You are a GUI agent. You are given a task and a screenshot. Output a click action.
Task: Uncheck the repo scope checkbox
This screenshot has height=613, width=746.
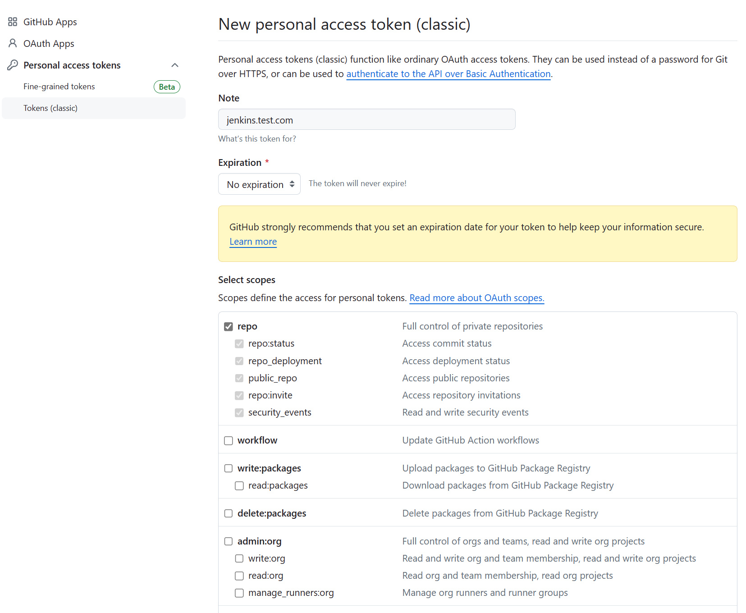pos(229,326)
